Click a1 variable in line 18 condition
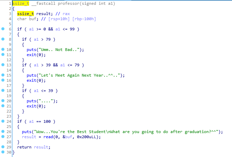 pyautogui.click(x=36, y=91)
